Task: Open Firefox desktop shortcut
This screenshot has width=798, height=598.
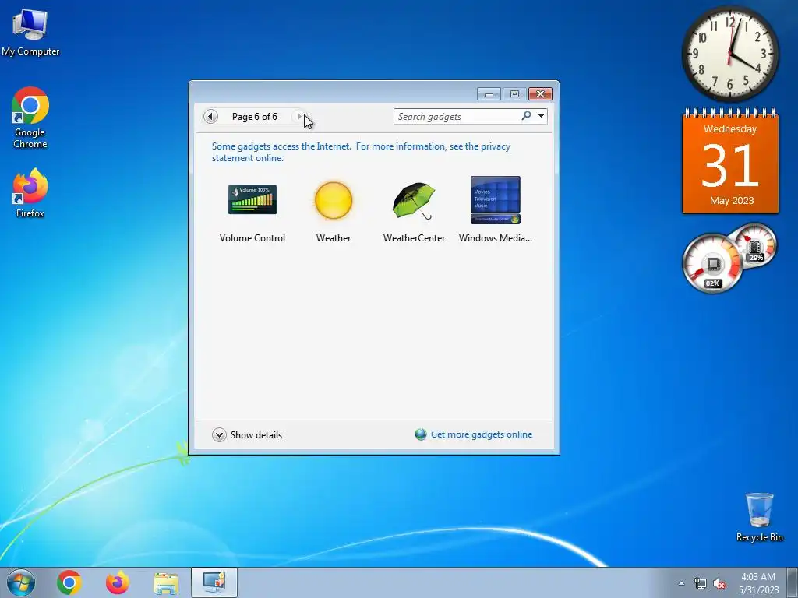Action: [30, 193]
